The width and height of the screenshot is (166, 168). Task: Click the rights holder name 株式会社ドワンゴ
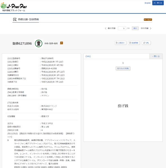coord(49,106)
